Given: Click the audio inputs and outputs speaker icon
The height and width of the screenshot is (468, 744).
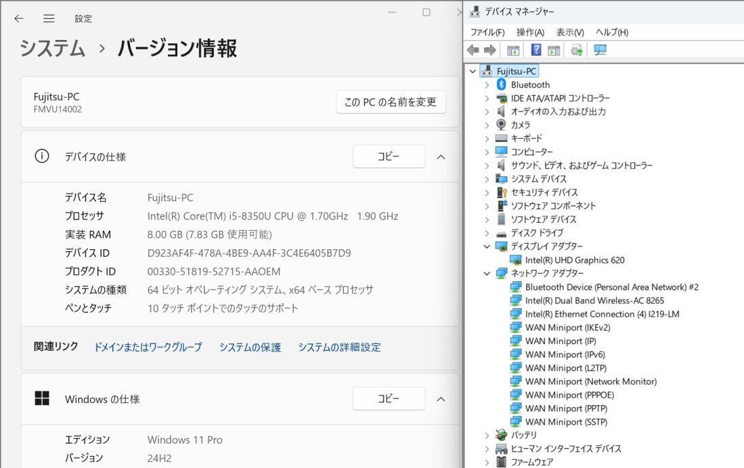Looking at the screenshot, I should tap(501, 112).
